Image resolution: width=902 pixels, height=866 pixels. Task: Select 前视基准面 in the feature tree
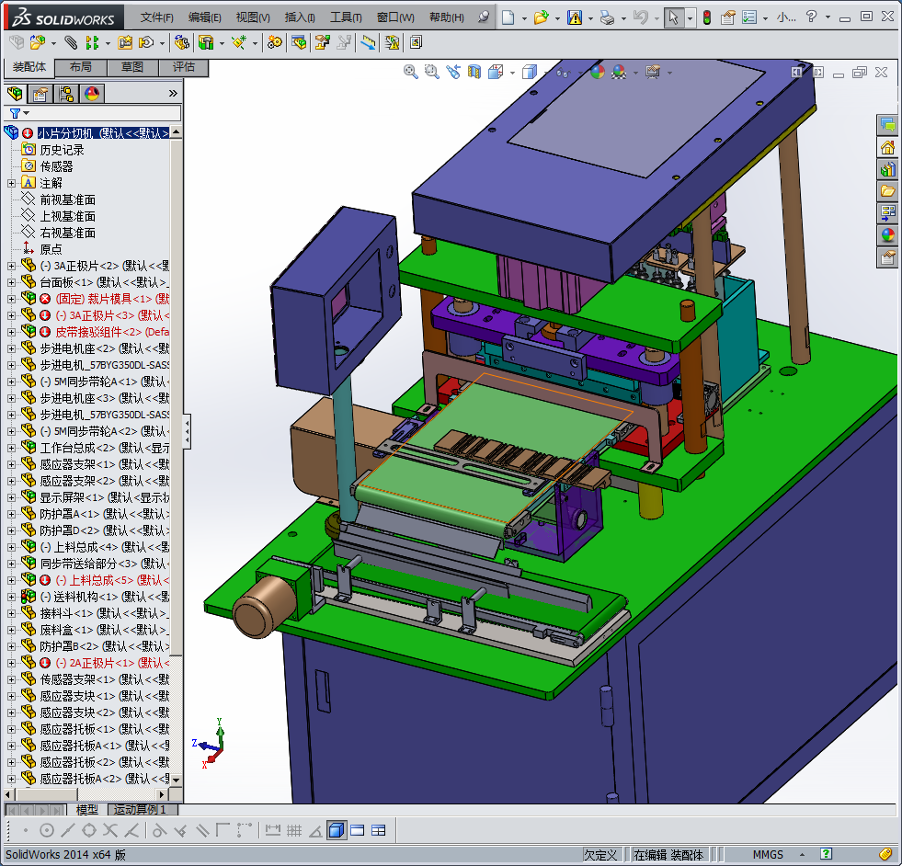[x=67, y=199]
